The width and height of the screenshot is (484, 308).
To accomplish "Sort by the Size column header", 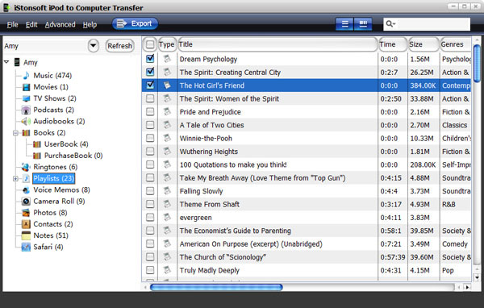I will tap(423, 44).
